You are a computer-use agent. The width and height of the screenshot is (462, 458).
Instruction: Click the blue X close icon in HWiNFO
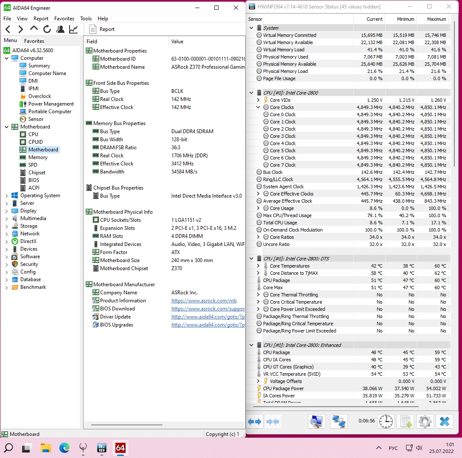coord(444,422)
